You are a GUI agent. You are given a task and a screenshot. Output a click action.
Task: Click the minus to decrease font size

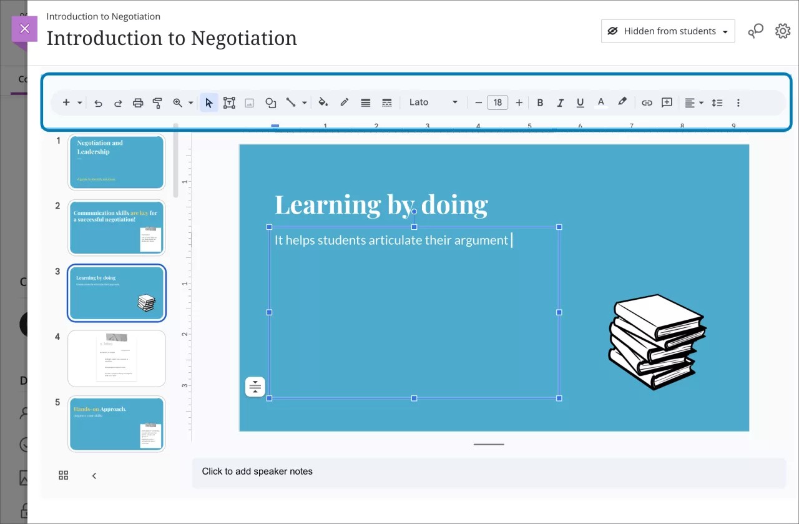[x=478, y=102]
